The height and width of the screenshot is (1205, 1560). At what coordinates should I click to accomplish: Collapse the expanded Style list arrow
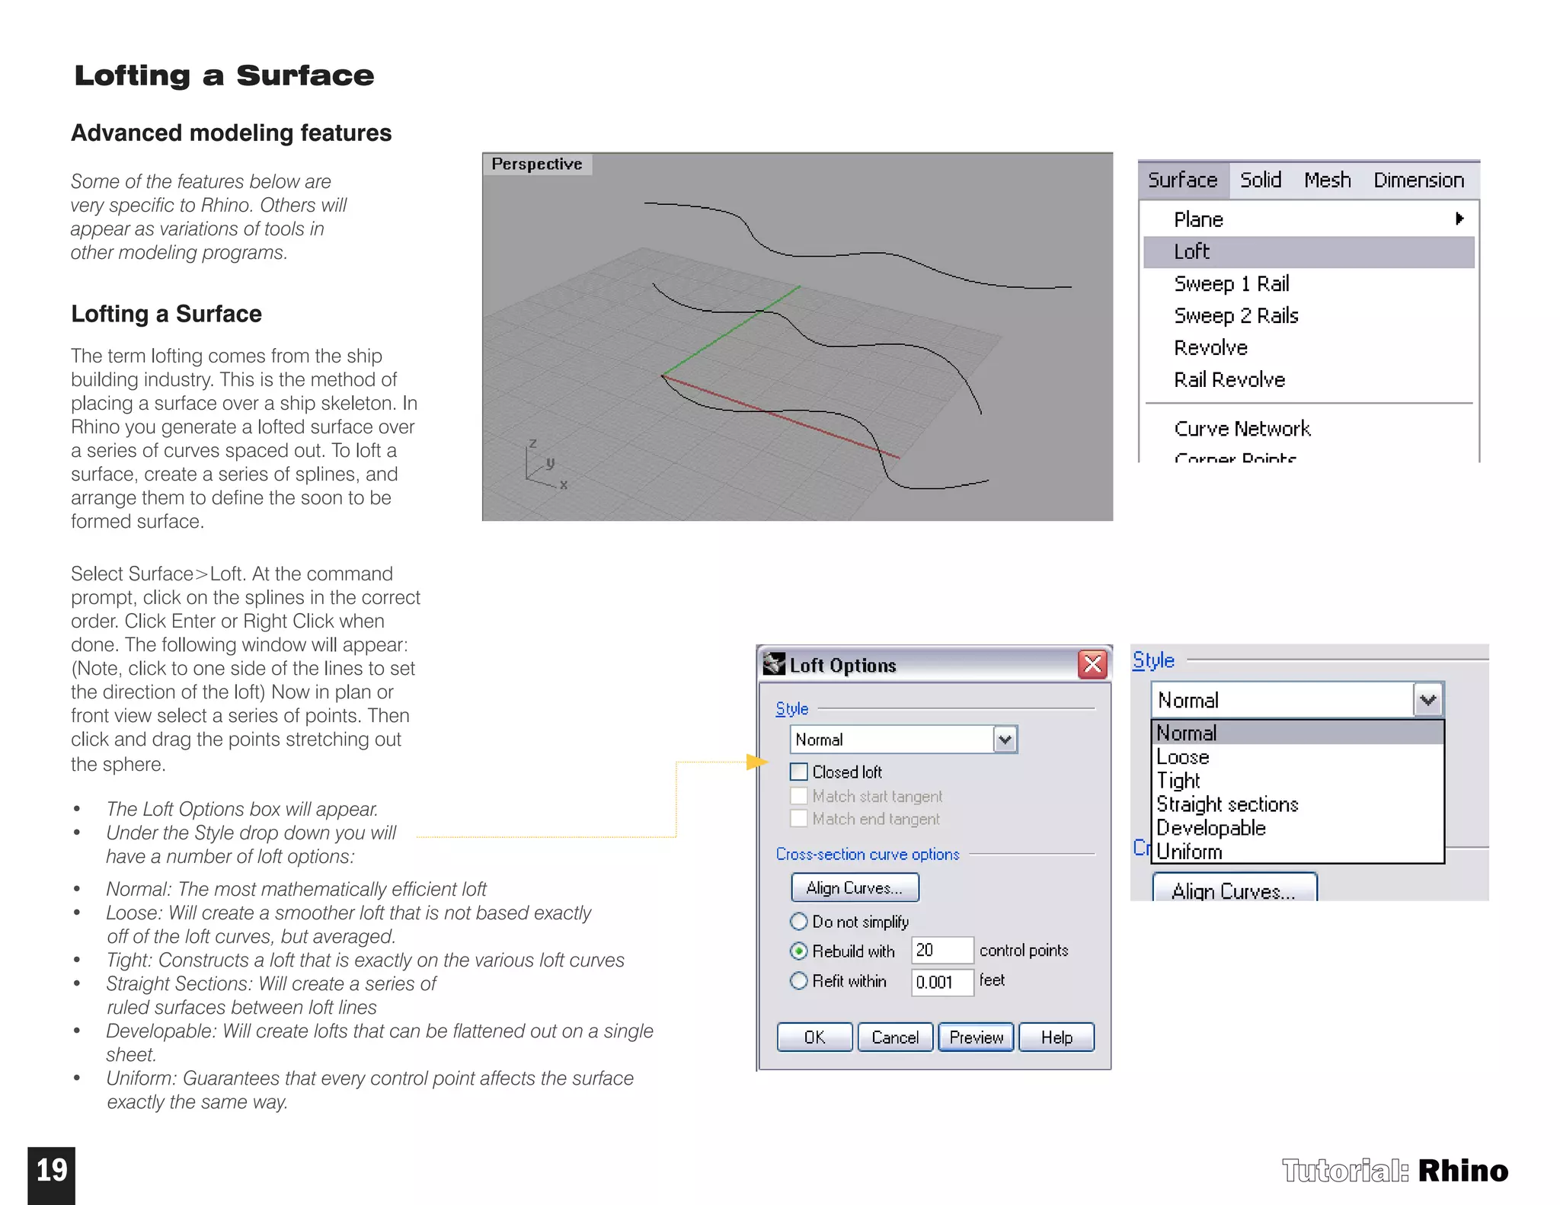click(x=1428, y=699)
